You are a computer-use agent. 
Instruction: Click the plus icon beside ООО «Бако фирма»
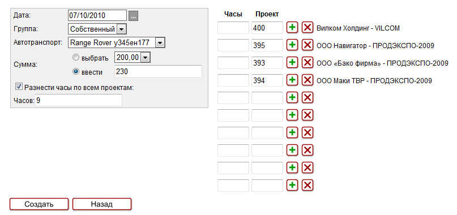[292, 63]
